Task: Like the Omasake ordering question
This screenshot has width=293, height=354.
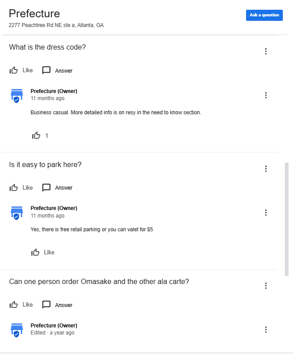Action: point(21,305)
